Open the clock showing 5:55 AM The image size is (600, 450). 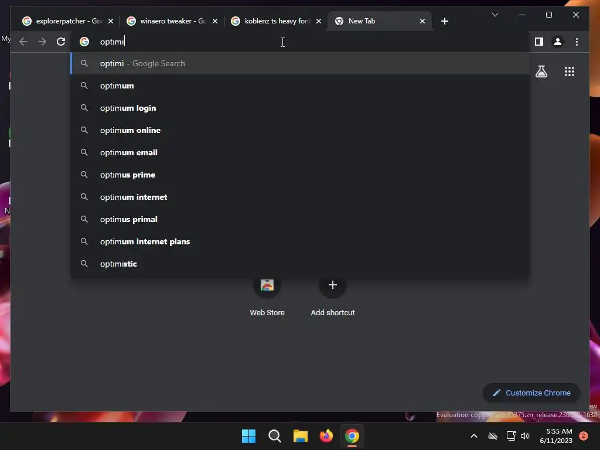click(x=556, y=436)
